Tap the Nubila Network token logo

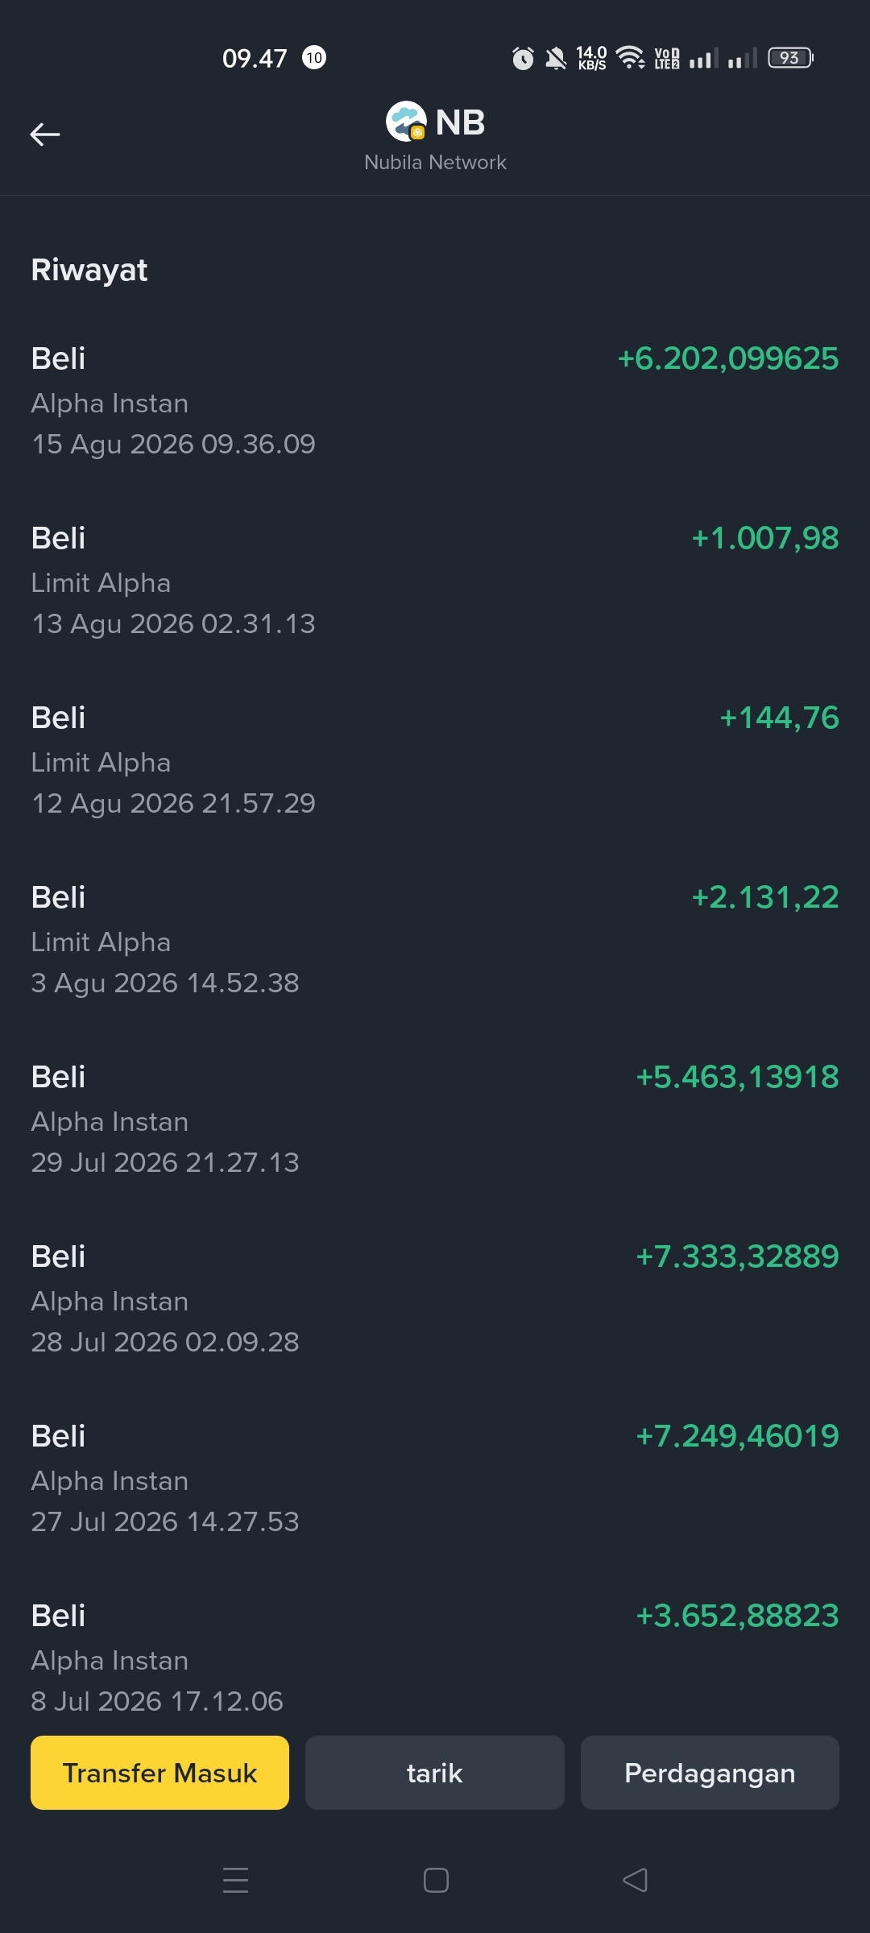406,122
